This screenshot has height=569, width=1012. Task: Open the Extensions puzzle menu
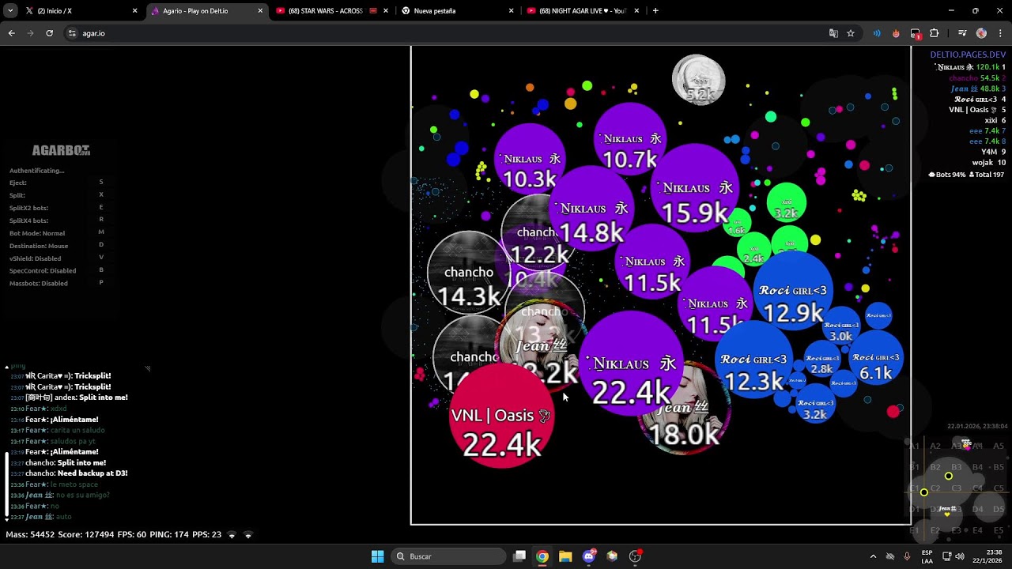point(934,33)
